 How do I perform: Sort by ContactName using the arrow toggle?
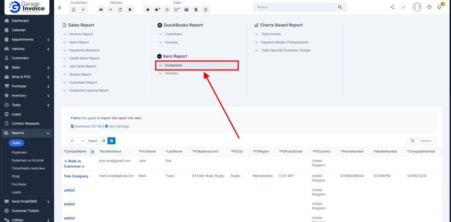click(x=92, y=152)
